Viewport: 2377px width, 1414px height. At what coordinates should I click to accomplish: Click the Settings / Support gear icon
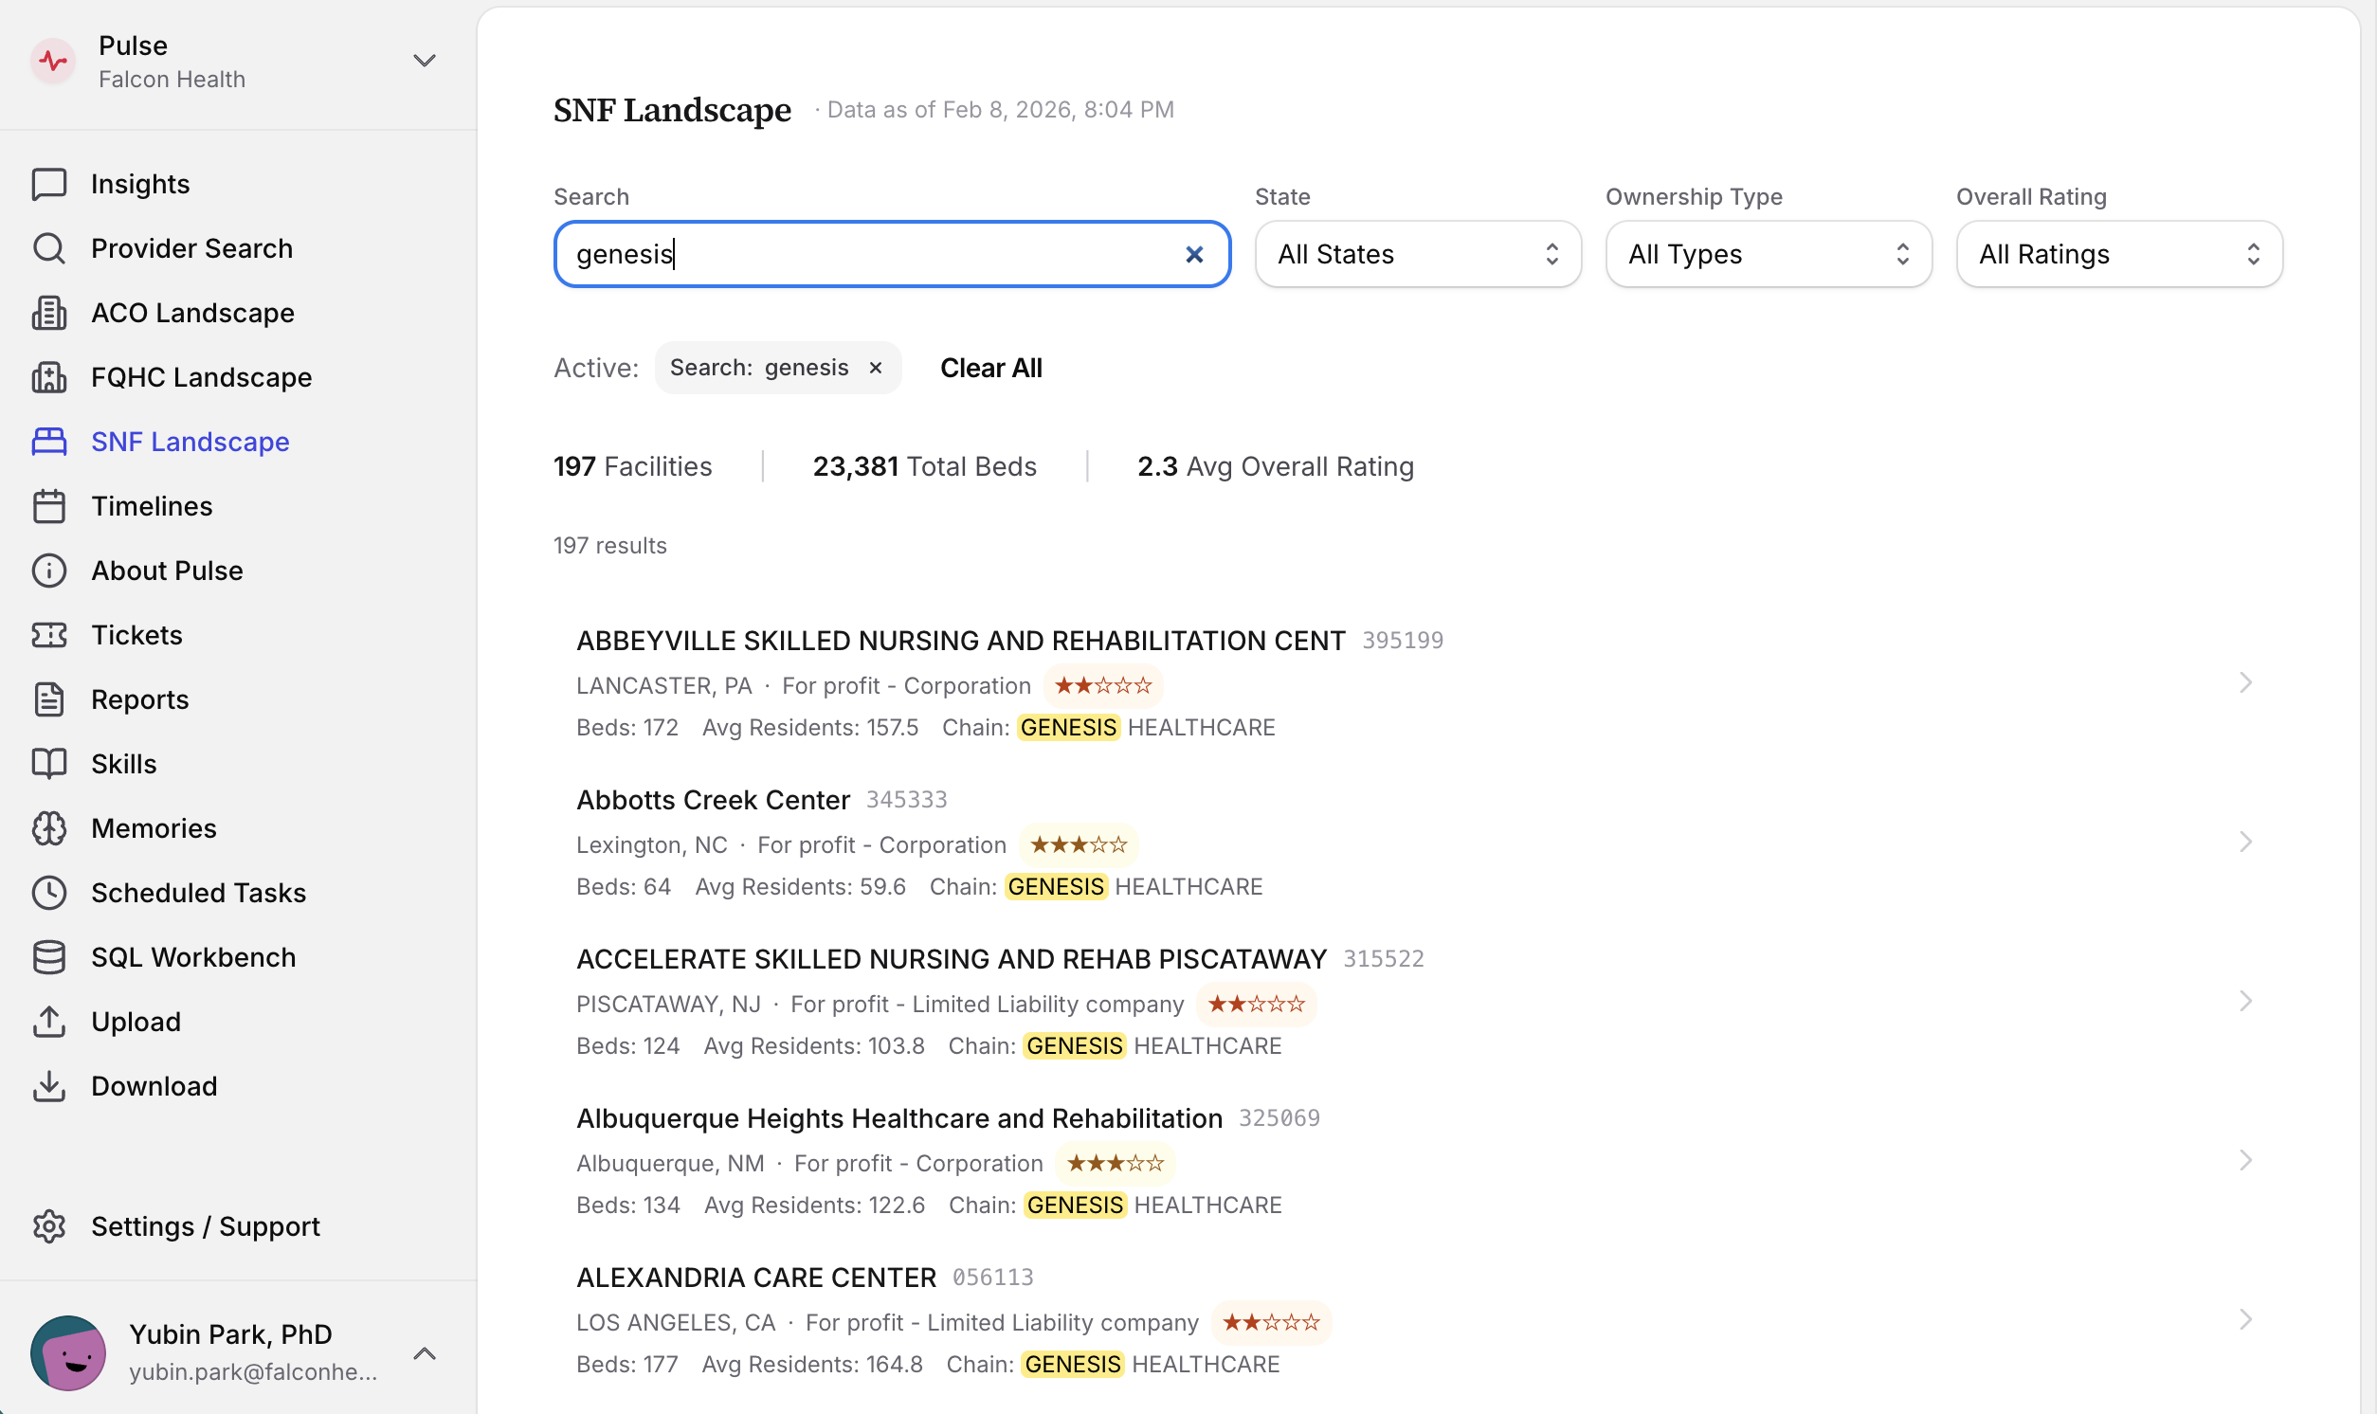48,1226
